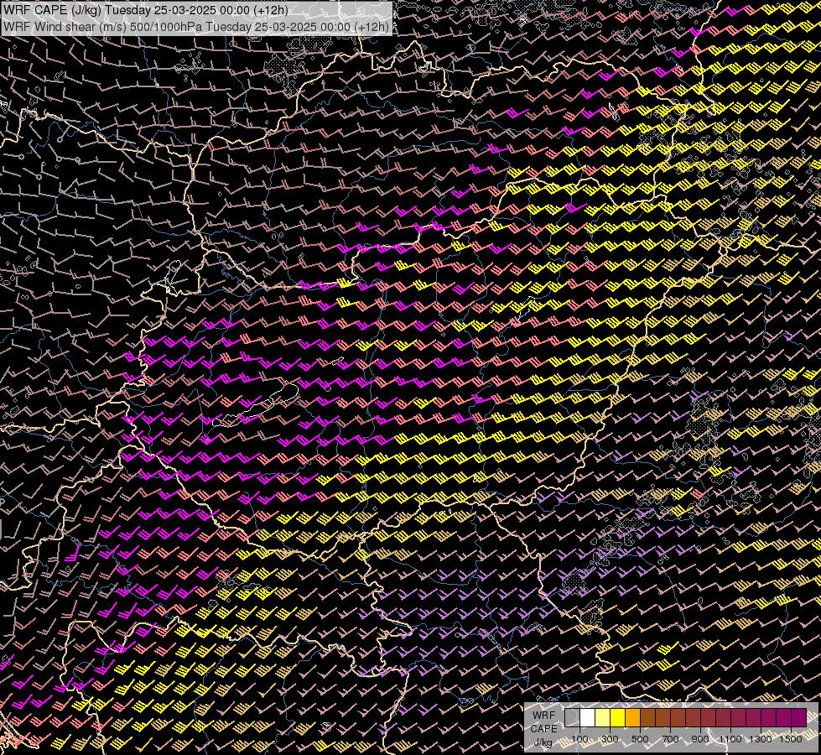The width and height of the screenshot is (821, 755).
Task: Click the 'J/kg' unit label in the legend
Action: click(543, 742)
